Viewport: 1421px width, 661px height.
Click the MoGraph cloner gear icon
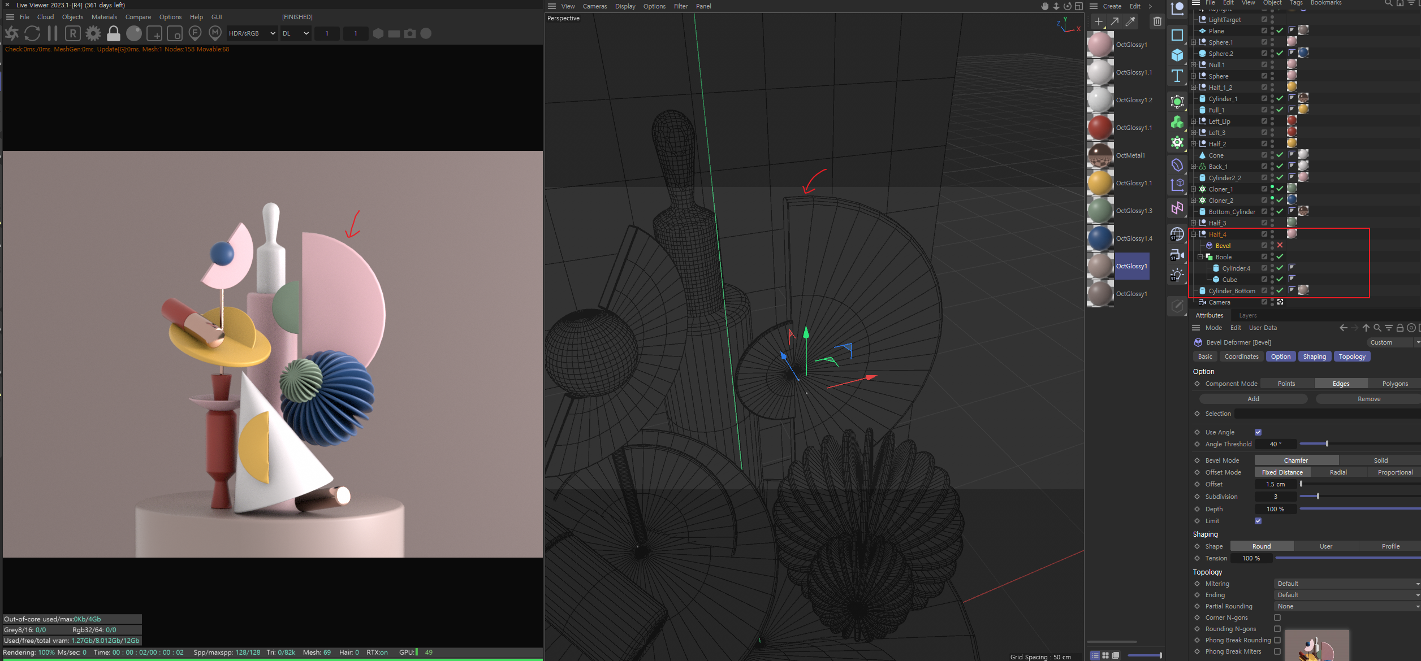[x=1177, y=142]
